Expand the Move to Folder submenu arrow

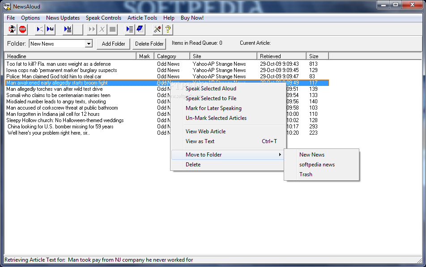coord(280,155)
